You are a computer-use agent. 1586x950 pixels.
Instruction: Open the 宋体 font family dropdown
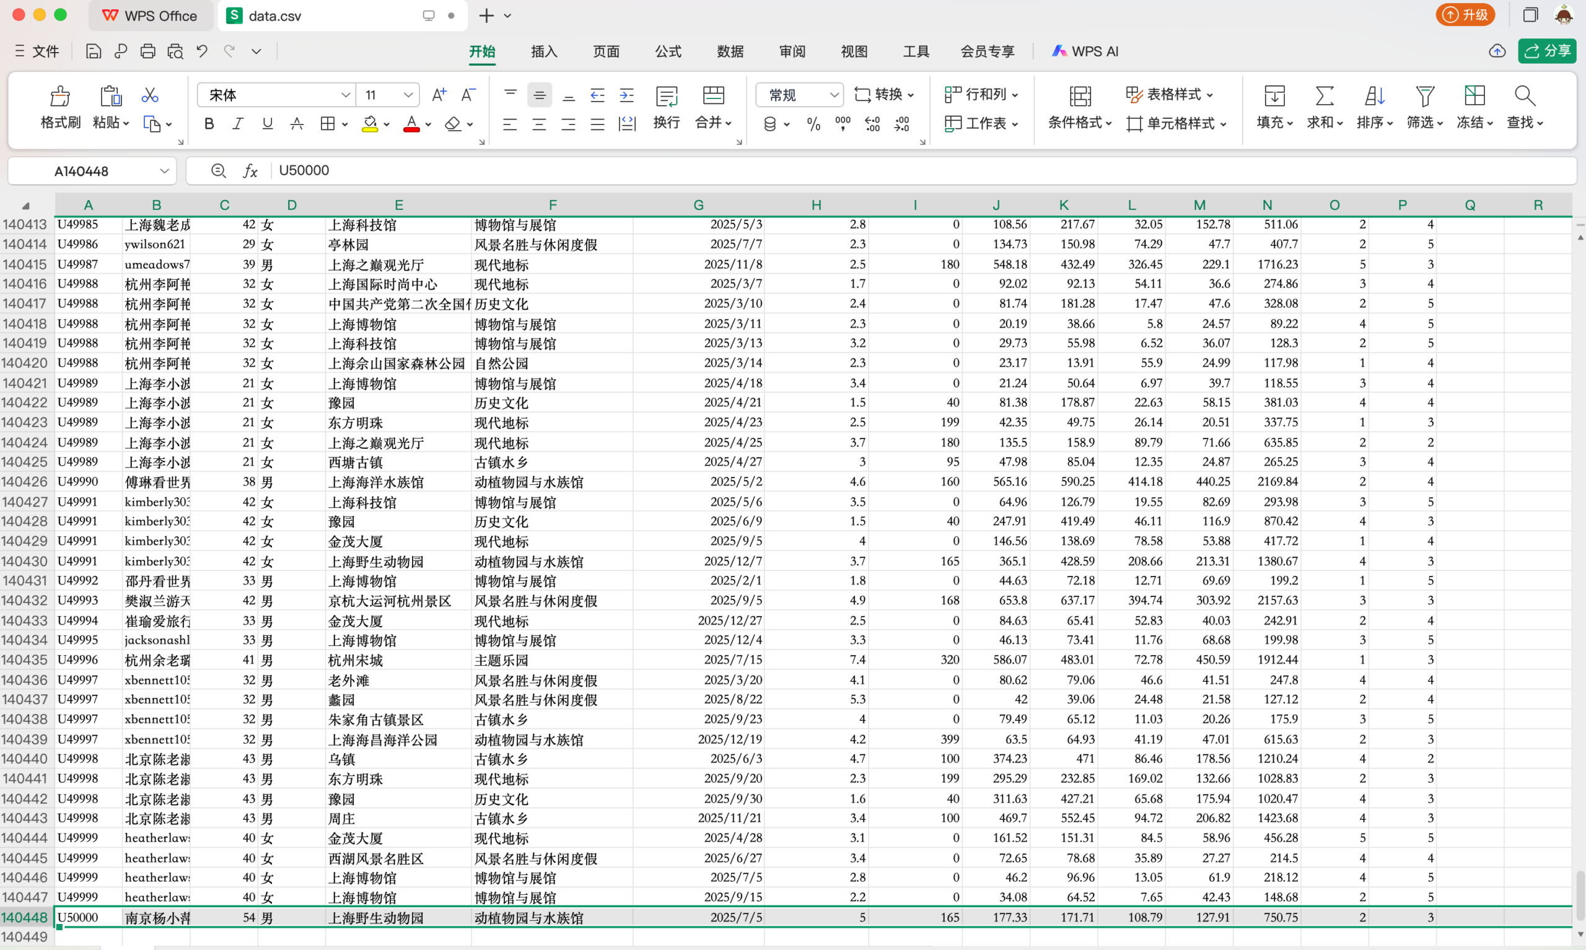tap(345, 94)
